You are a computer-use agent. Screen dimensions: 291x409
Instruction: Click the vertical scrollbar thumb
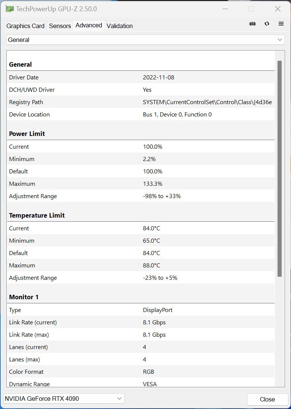point(279,169)
